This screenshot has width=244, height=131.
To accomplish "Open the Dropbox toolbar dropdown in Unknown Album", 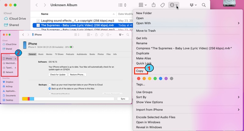I will click(x=193, y=5).
